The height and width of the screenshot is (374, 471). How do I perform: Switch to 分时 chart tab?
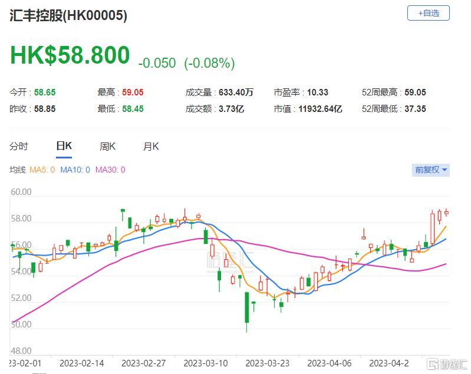[x=19, y=147]
